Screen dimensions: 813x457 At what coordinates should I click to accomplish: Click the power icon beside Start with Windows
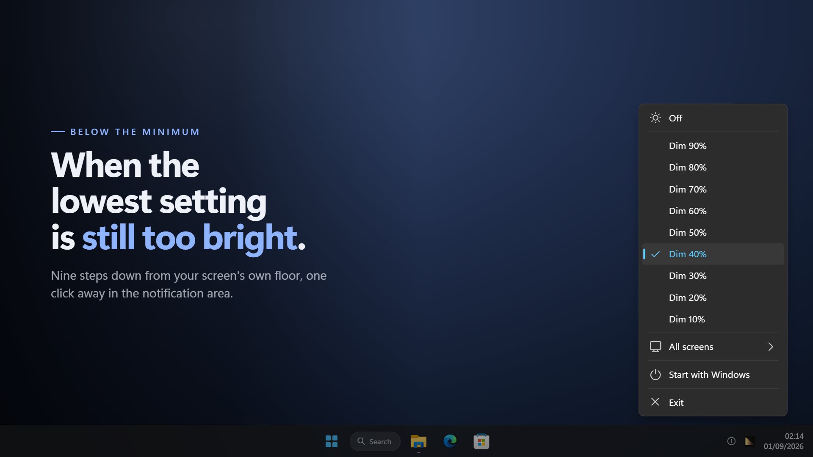click(x=655, y=374)
